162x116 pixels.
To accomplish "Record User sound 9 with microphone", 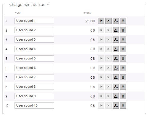I will [x=123, y=96].
